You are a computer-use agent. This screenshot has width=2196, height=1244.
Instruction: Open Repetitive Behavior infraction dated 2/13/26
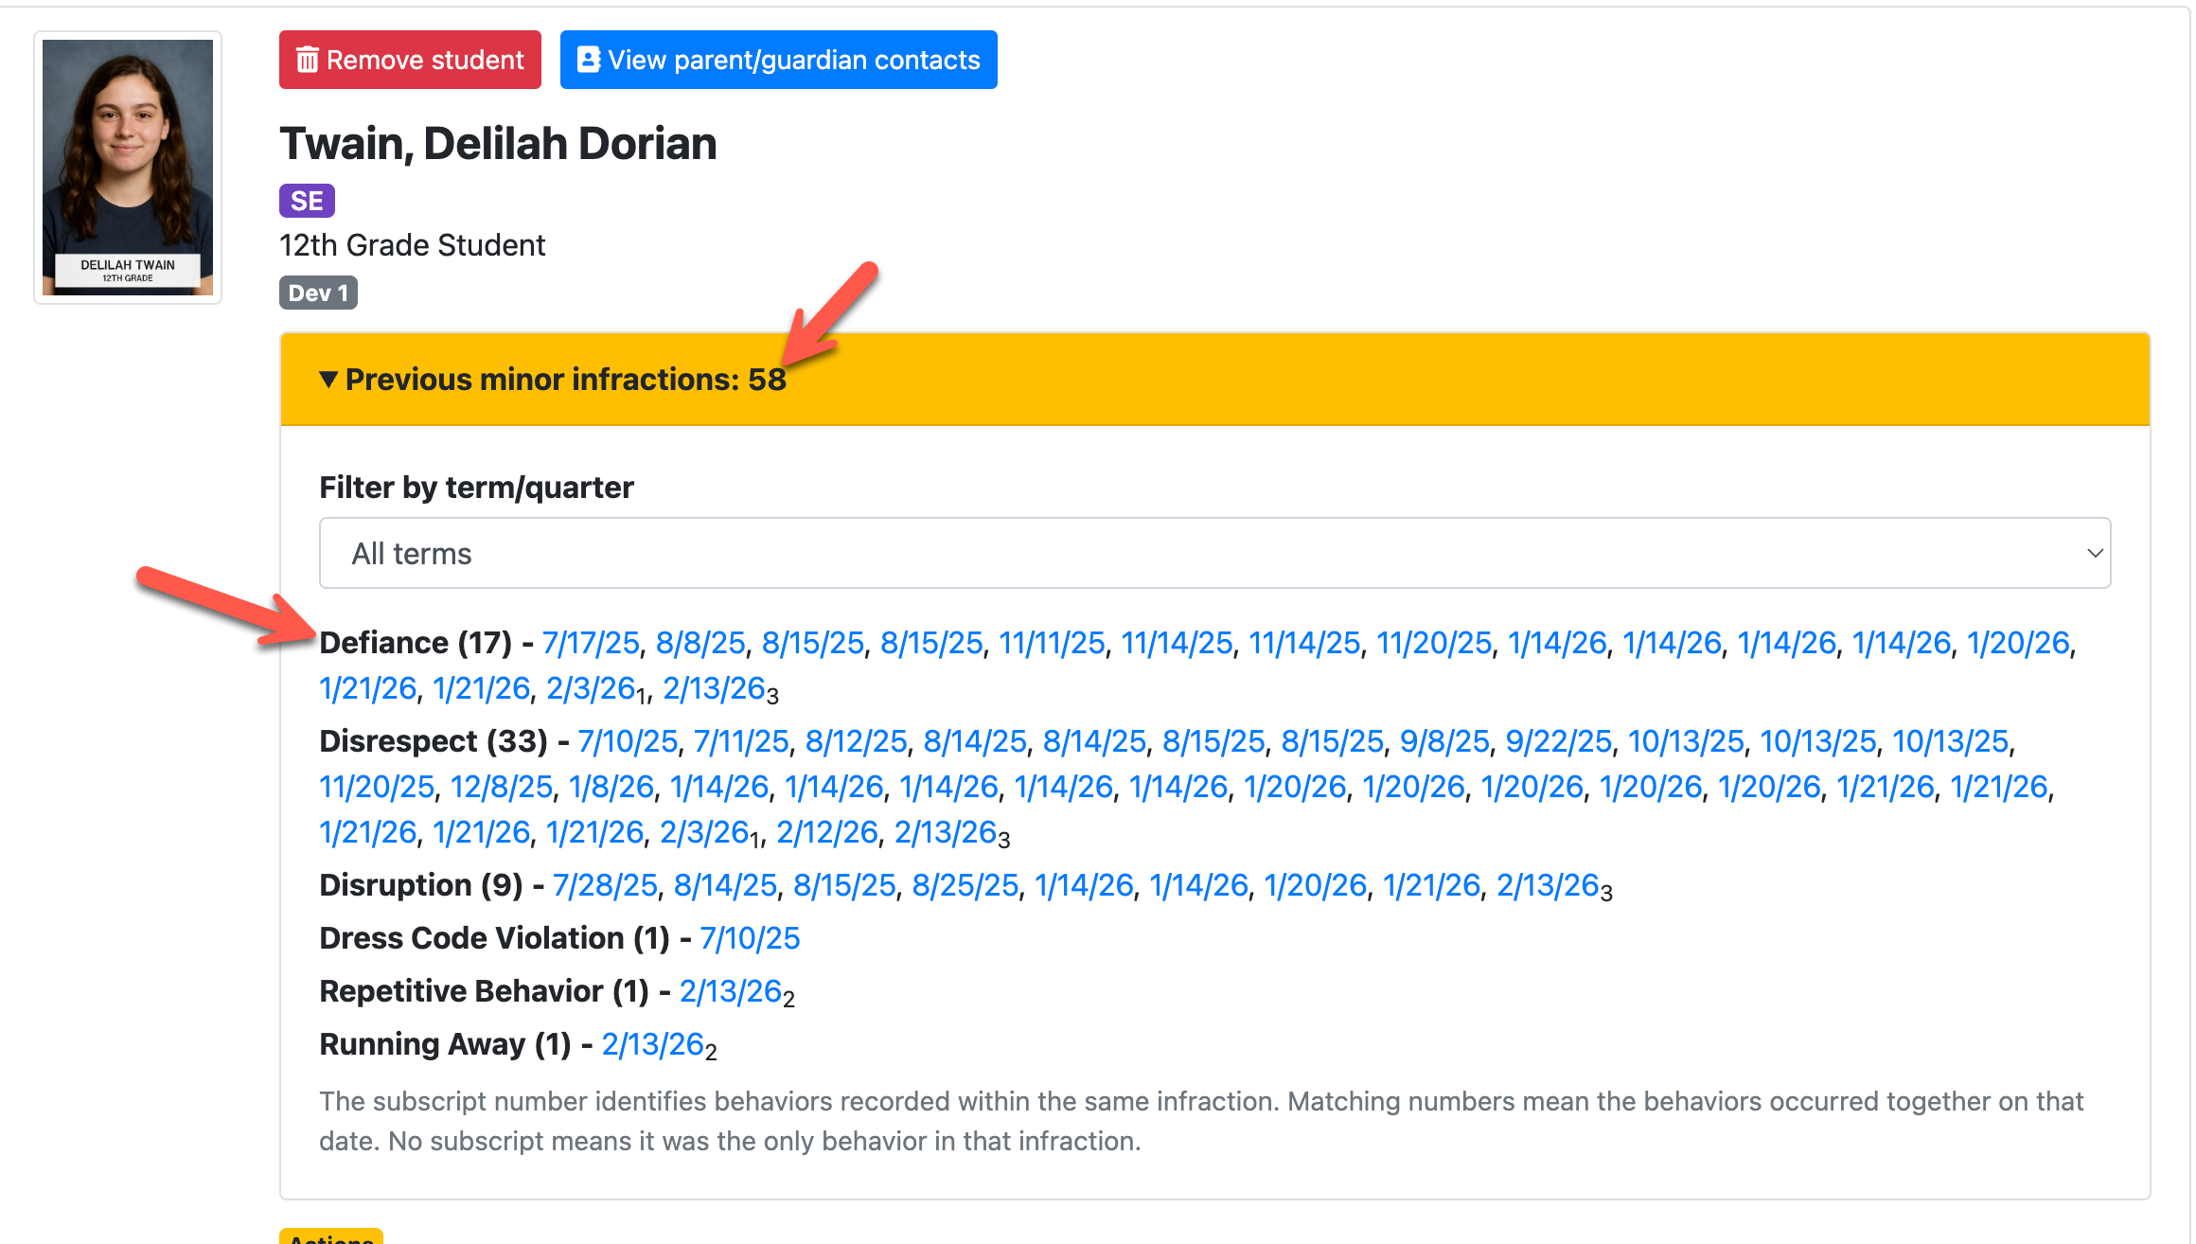pyautogui.click(x=731, y=991)
